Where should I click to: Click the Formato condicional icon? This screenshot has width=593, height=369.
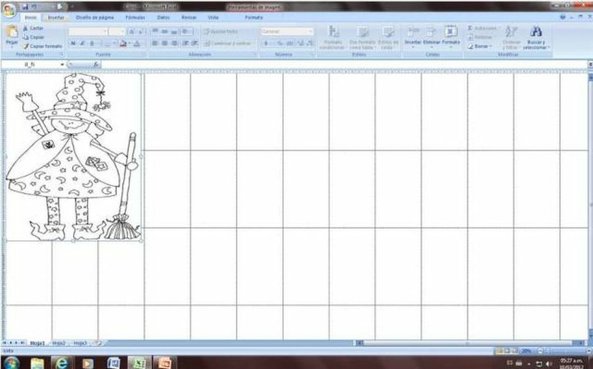[333, 32]
